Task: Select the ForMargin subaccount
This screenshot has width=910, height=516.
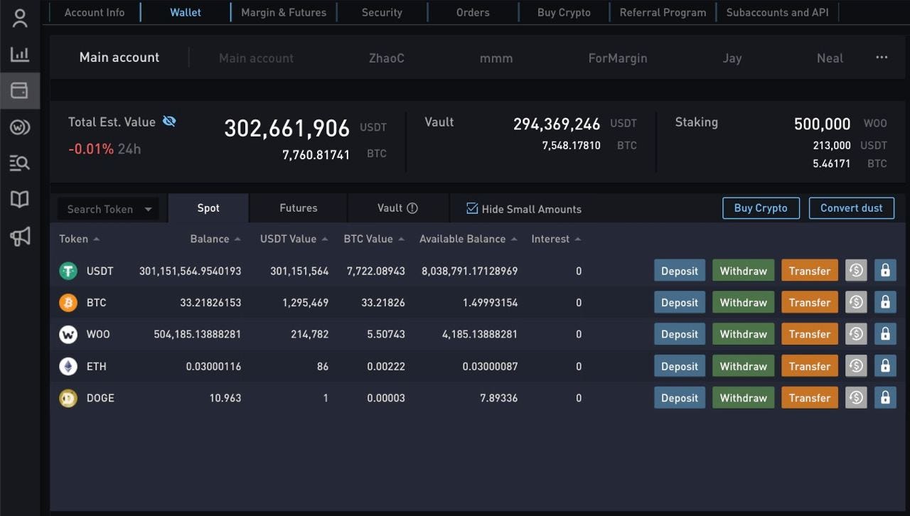Action: point(618,58)
